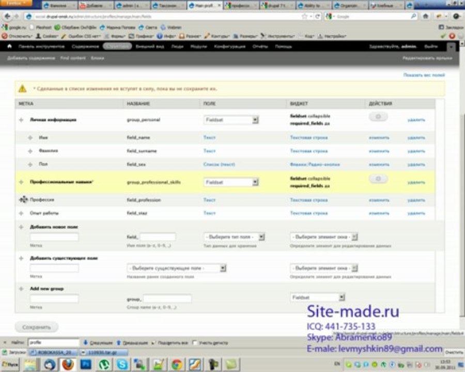Open Выберите элемент окна dropdown for new field
Image resolution: width=465 pixels, height=372 pixels.
(324, 237)
